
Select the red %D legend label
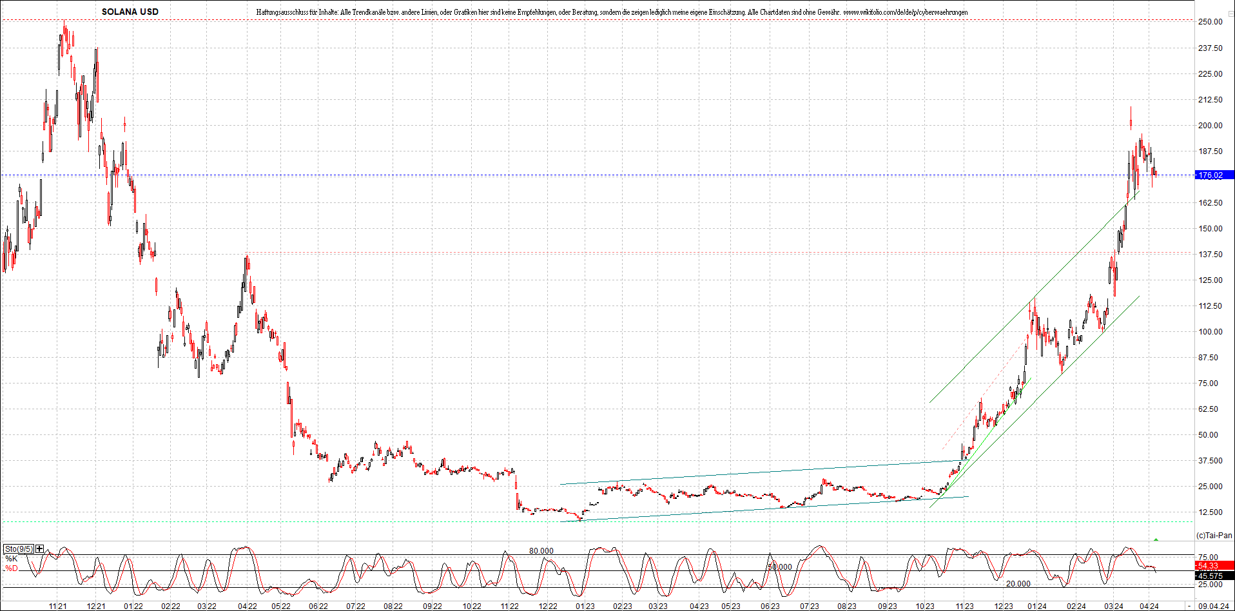click(x=11, y=568)
